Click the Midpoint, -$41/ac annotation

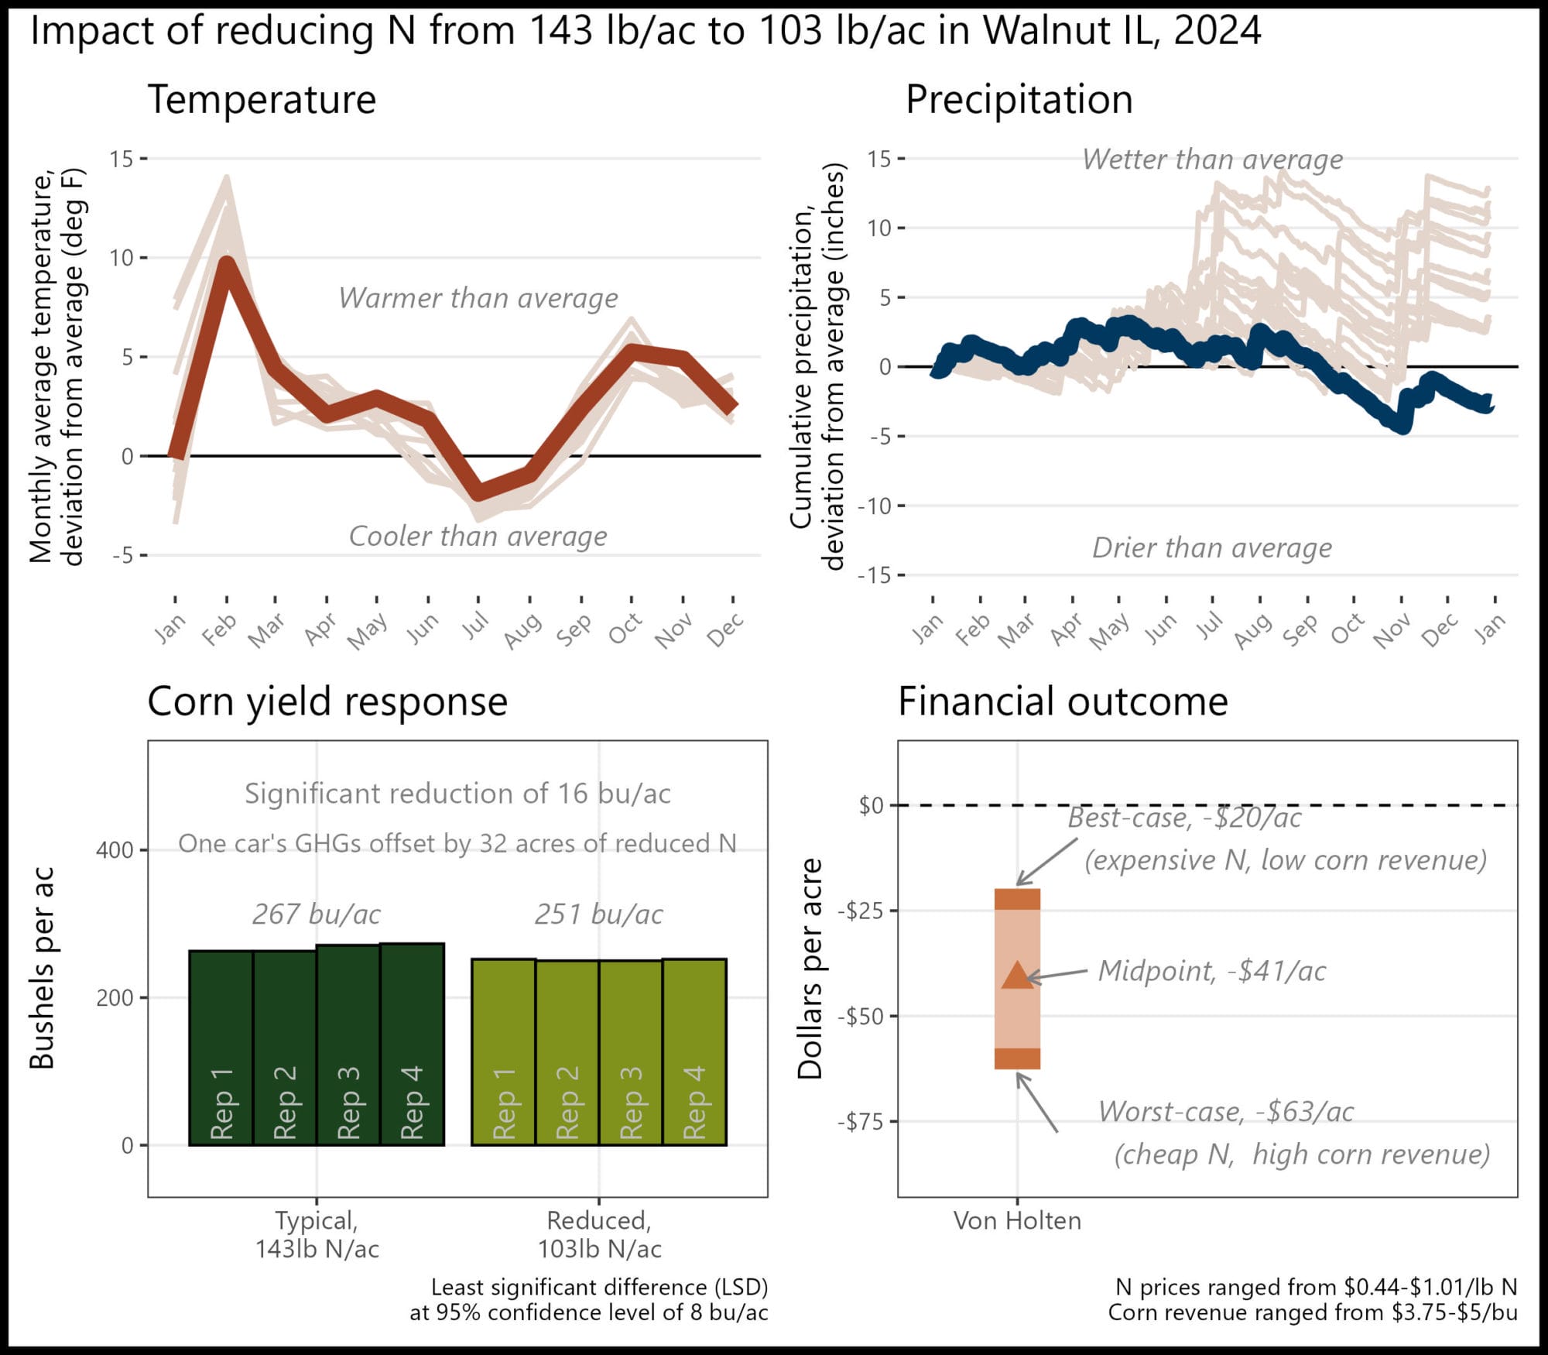(1212, 971)
